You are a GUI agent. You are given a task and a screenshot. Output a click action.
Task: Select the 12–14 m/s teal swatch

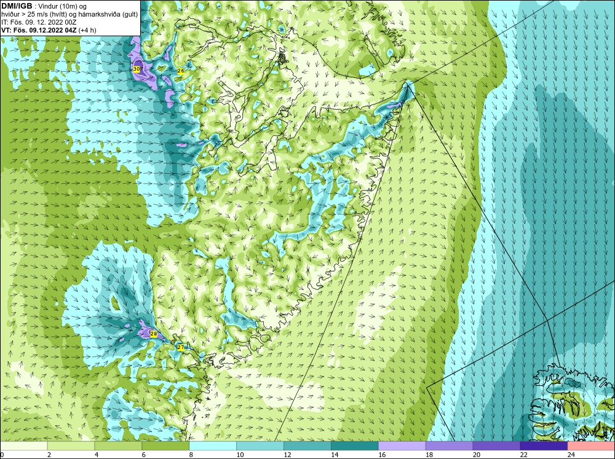click(307, 446)
